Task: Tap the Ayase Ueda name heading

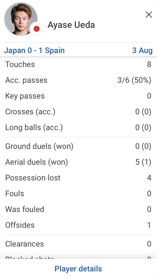Action: tap(71, 25)
